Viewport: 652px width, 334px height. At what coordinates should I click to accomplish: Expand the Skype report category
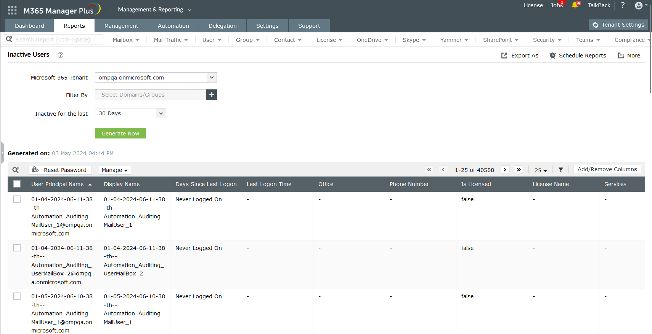414,40
